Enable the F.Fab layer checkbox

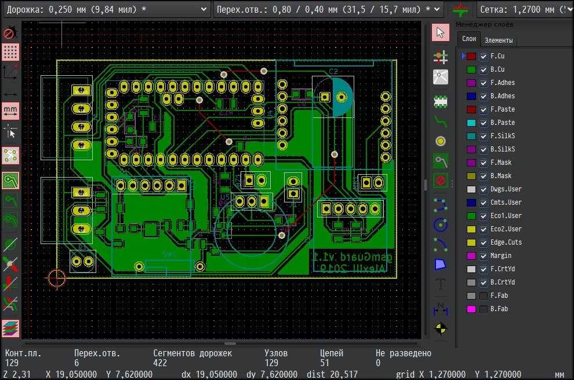pyautogui.click(x=484, y=296)
